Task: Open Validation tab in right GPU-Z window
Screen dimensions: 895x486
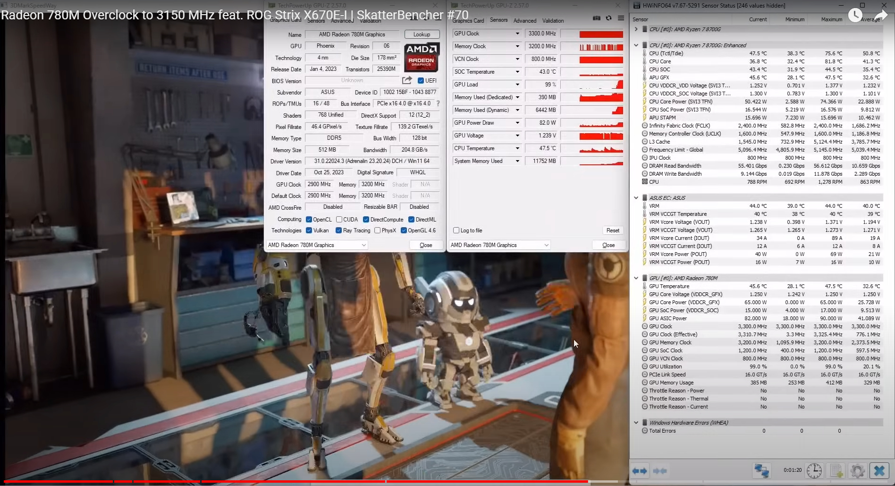Action: pyautogui.click(x=553, y=21)
